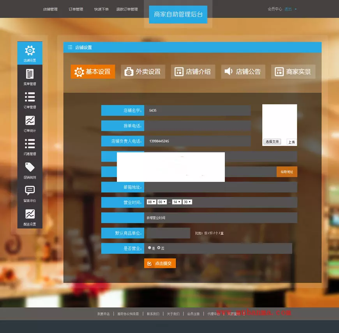
Task: Click the 店铺名字 input field
Action: pos(198,111)
